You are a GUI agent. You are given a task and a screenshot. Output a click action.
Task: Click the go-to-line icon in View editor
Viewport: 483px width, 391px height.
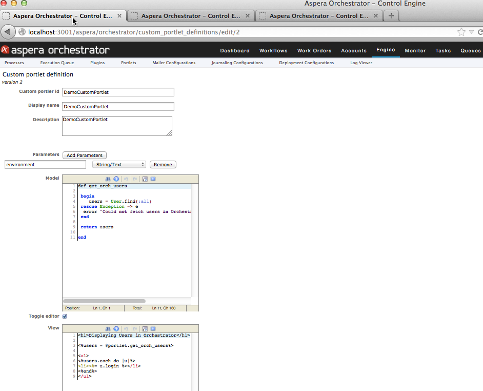tap(116, 329)
